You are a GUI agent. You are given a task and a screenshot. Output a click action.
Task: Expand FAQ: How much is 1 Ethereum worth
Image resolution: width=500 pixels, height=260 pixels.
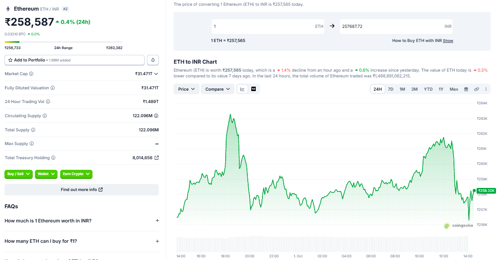tap(81, 221)
